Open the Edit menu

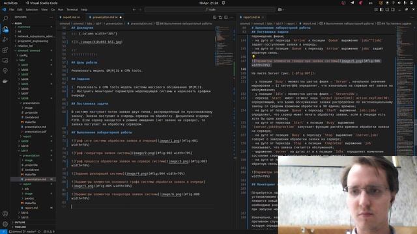[x=20, y=10]
